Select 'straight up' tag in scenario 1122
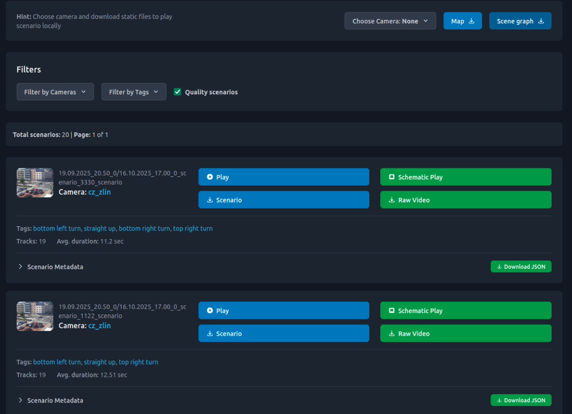This screenshot has width=572, height=414. tap(99, 362)
